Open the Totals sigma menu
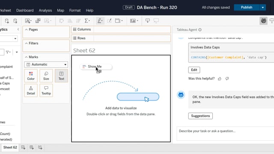This screenshot has height=154, width=274. click(x=87, y=21)
